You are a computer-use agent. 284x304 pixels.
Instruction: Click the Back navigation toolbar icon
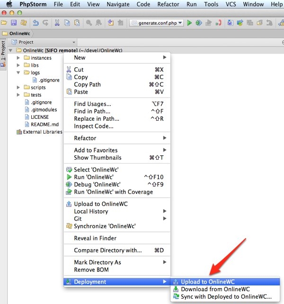[111, 23]
